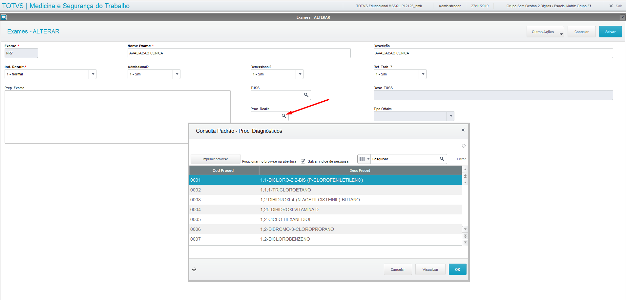Click the TUSS field lookup magnifier
The height and width of the screenshot is (300, 626).
[306, 95]
